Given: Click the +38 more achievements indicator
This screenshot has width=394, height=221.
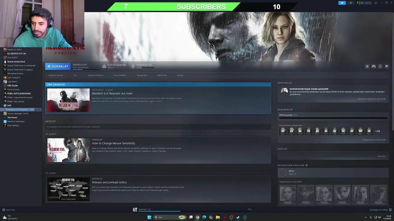Looking at the screenshot, I should click(377, 131).
